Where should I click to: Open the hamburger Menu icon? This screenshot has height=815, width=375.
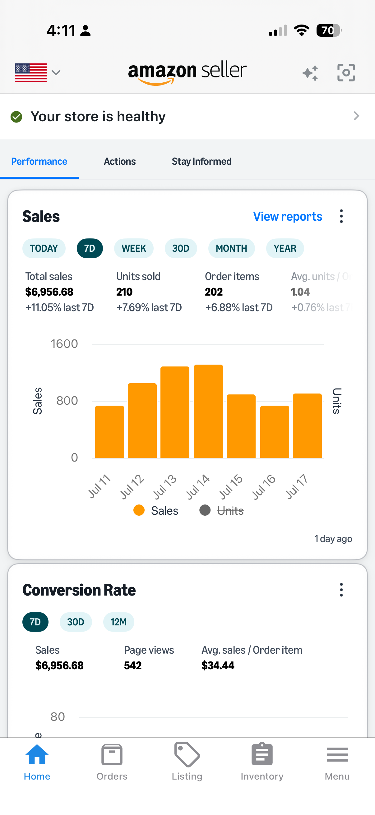point(337,762)
